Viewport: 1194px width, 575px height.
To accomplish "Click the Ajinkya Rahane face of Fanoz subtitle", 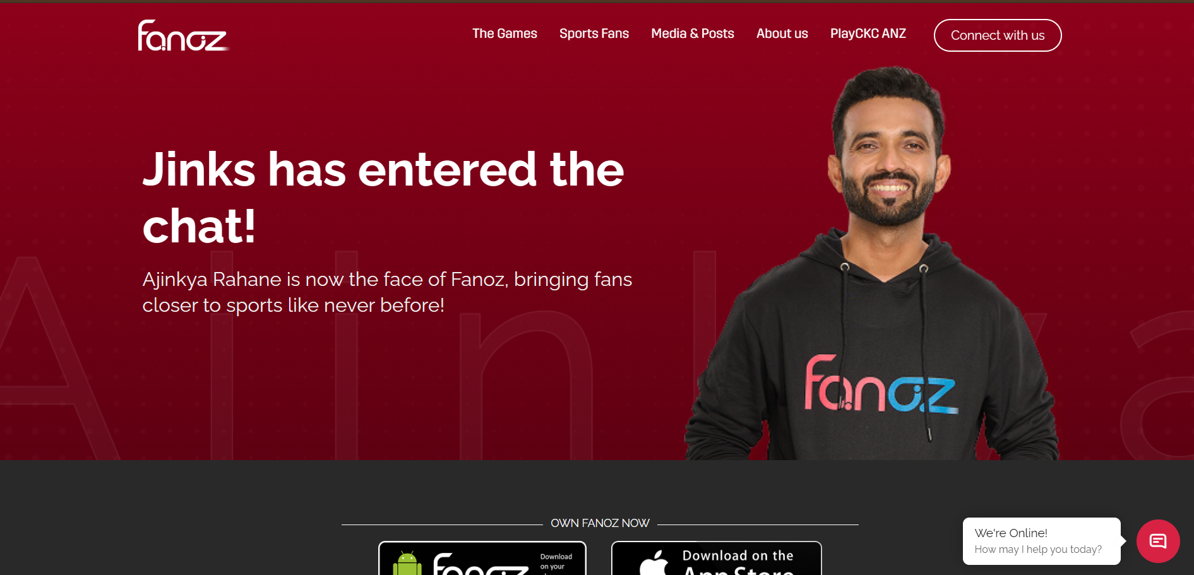I will (387, 292).
